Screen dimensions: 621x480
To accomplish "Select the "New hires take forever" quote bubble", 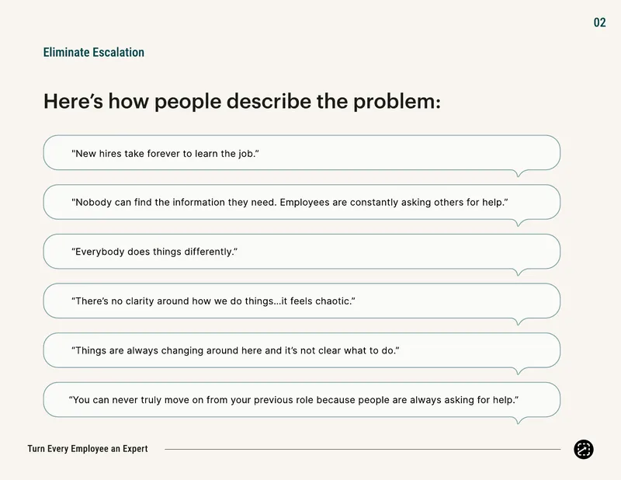I will [302, 153].
